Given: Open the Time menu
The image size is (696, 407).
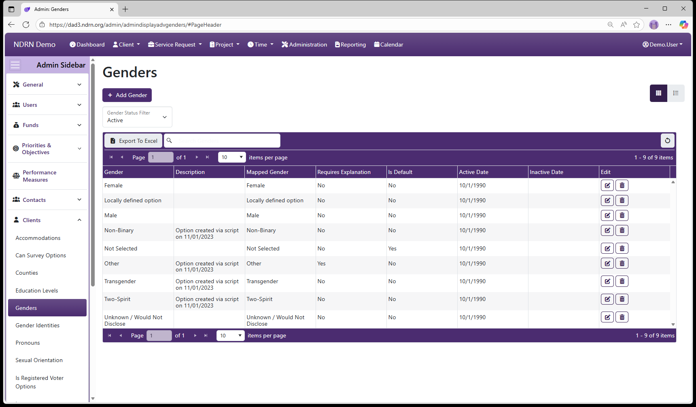Looking at the screenshot, I should [x=261, y=45].
